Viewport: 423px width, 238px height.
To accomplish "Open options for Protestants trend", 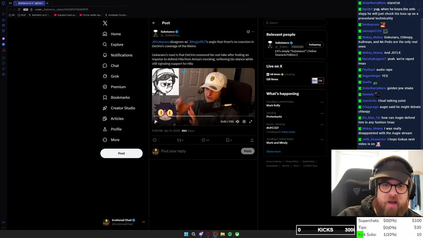I will tap(322, 113).
